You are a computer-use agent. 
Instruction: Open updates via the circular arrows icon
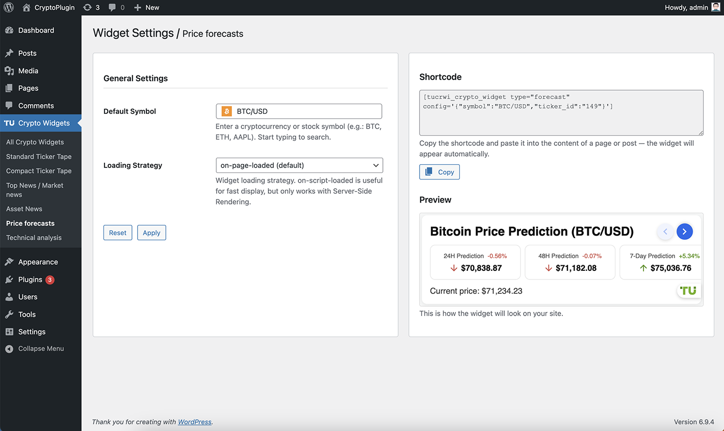tap(88, 7)
